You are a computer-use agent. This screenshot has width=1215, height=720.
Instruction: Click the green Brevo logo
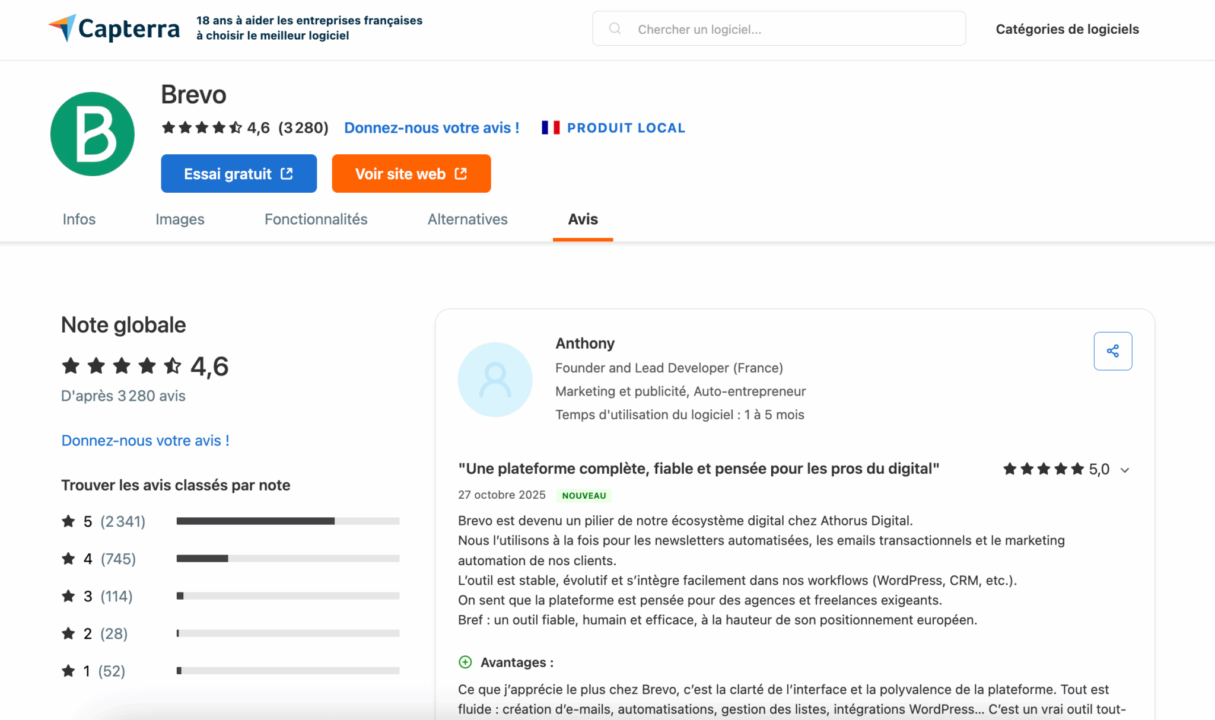(x=93, y=134)
